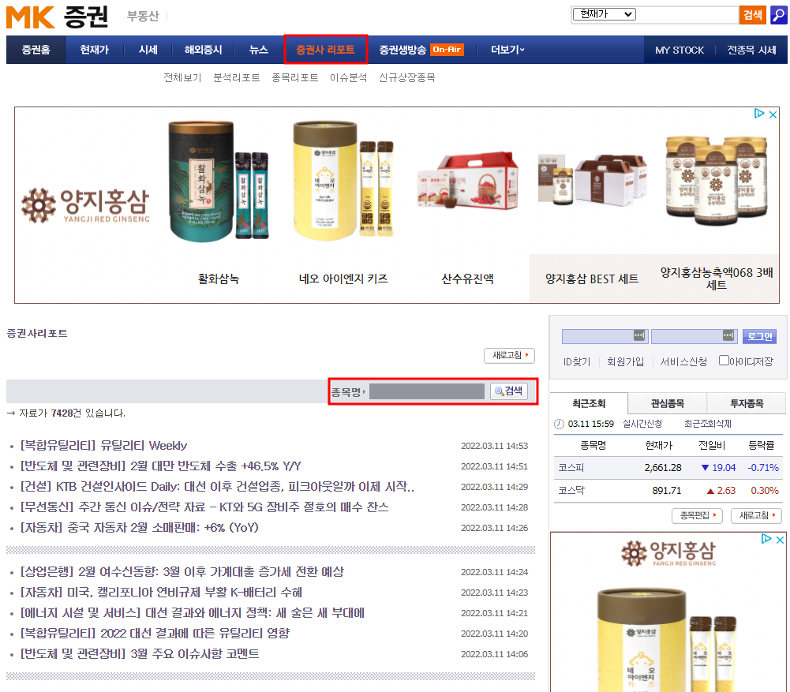Close the sidebar ginseng ad
The width and height of the screenshot is (790, 692).
coord(780,540)
